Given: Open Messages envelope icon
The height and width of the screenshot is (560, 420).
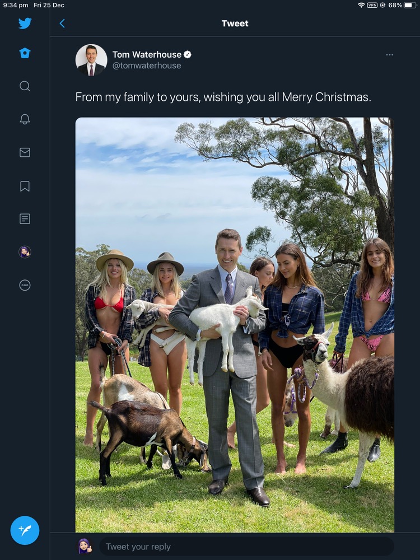Looking at the screenshot, I should pos(25,152).
